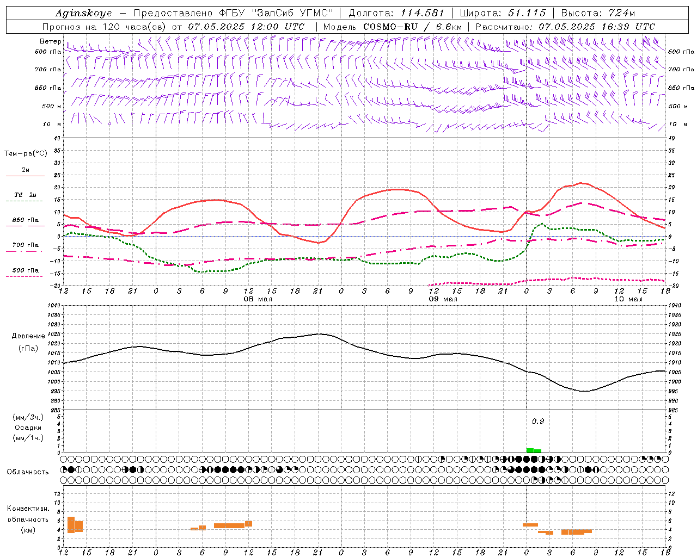The height and width of the screenshot is (557, 697).
Task: Click the '500 гПа' temperature legend entry
Action: tap(26, 270)
